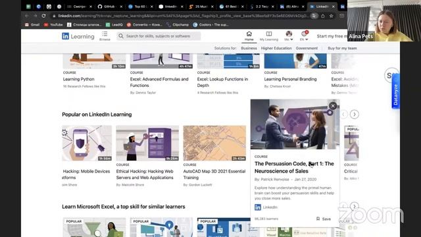Show previous Popular on LinkedIn Learning courses
Image resolution: width=421 pixels, height=237 pixels.
click(343, 114)
